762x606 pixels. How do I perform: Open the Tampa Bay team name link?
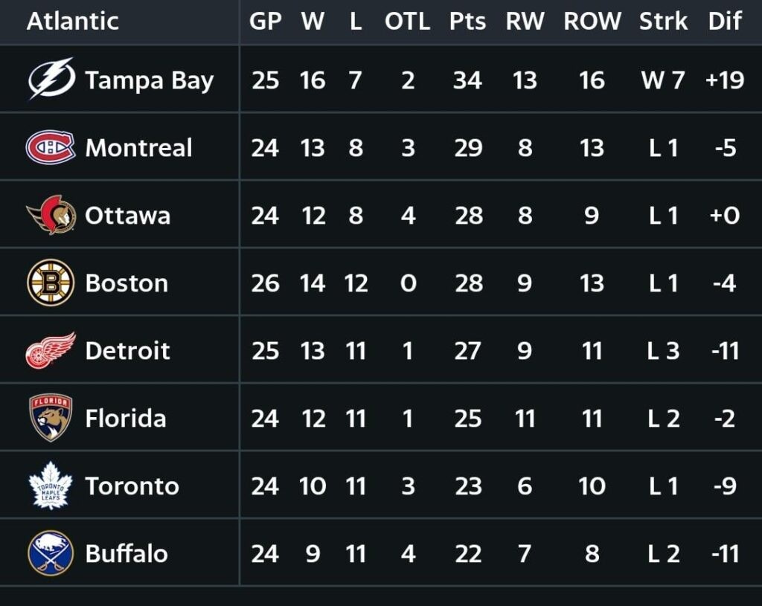coord(149,80)
